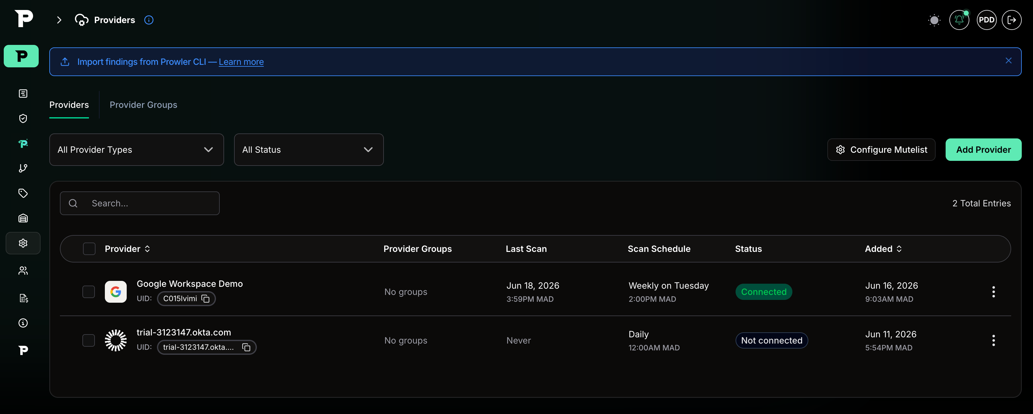Open the settings gear icon in sidebar
This screenshot has height=414, width=1033.
tap(23, 243)
